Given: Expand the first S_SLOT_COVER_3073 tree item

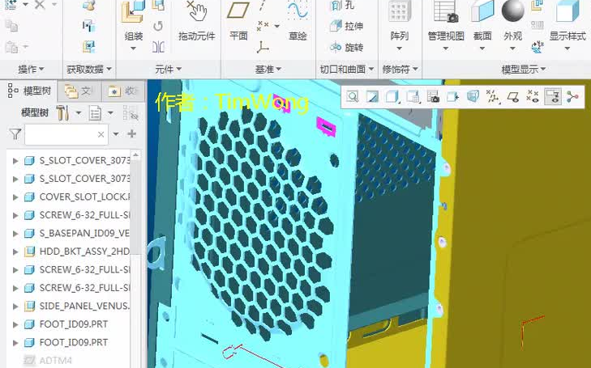Looking at the screenshot, I should tap(15, 161).
